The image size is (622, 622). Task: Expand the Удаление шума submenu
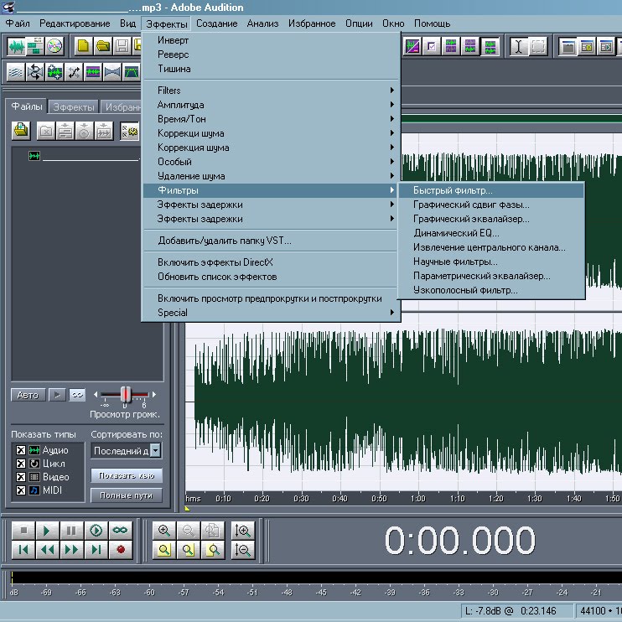pos(271,176)
